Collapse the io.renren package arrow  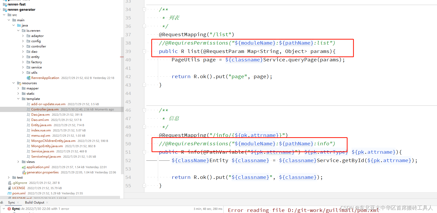click(18, 31)
